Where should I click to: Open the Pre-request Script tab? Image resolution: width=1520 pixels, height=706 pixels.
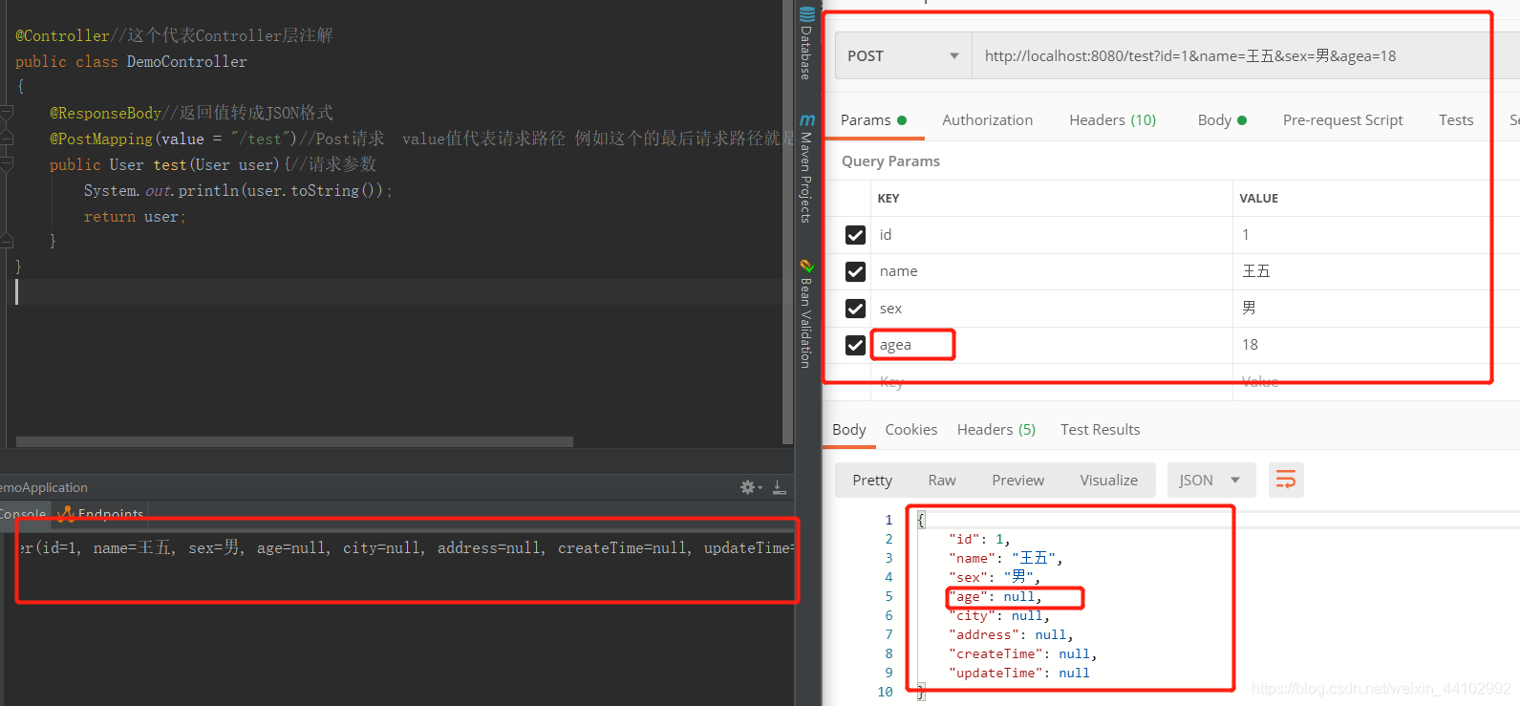click(1342, 119)
